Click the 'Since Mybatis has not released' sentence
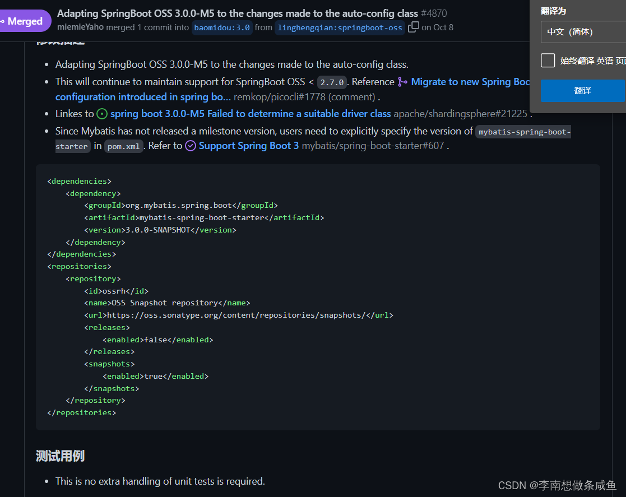This screenshot has height=497, width=626. [264, 131]
